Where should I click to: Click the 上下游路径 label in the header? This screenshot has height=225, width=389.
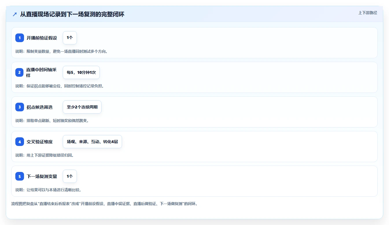[368, 13]
